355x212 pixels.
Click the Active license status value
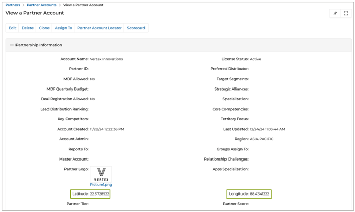point(255,59)
